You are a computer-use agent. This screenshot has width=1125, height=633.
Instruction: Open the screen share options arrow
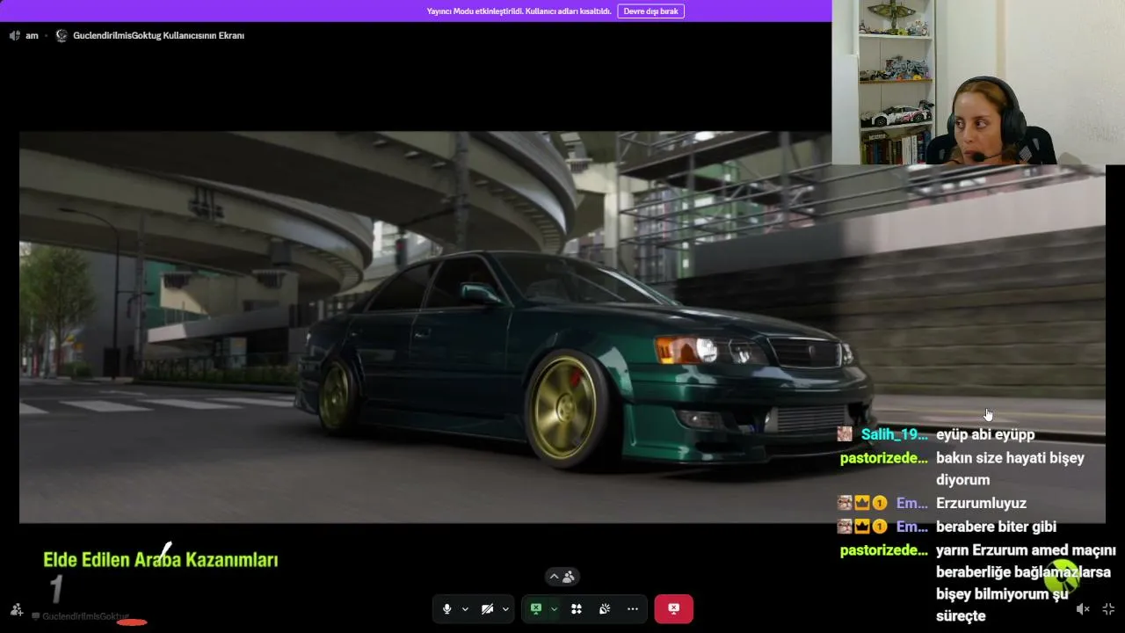coord(554,609)
